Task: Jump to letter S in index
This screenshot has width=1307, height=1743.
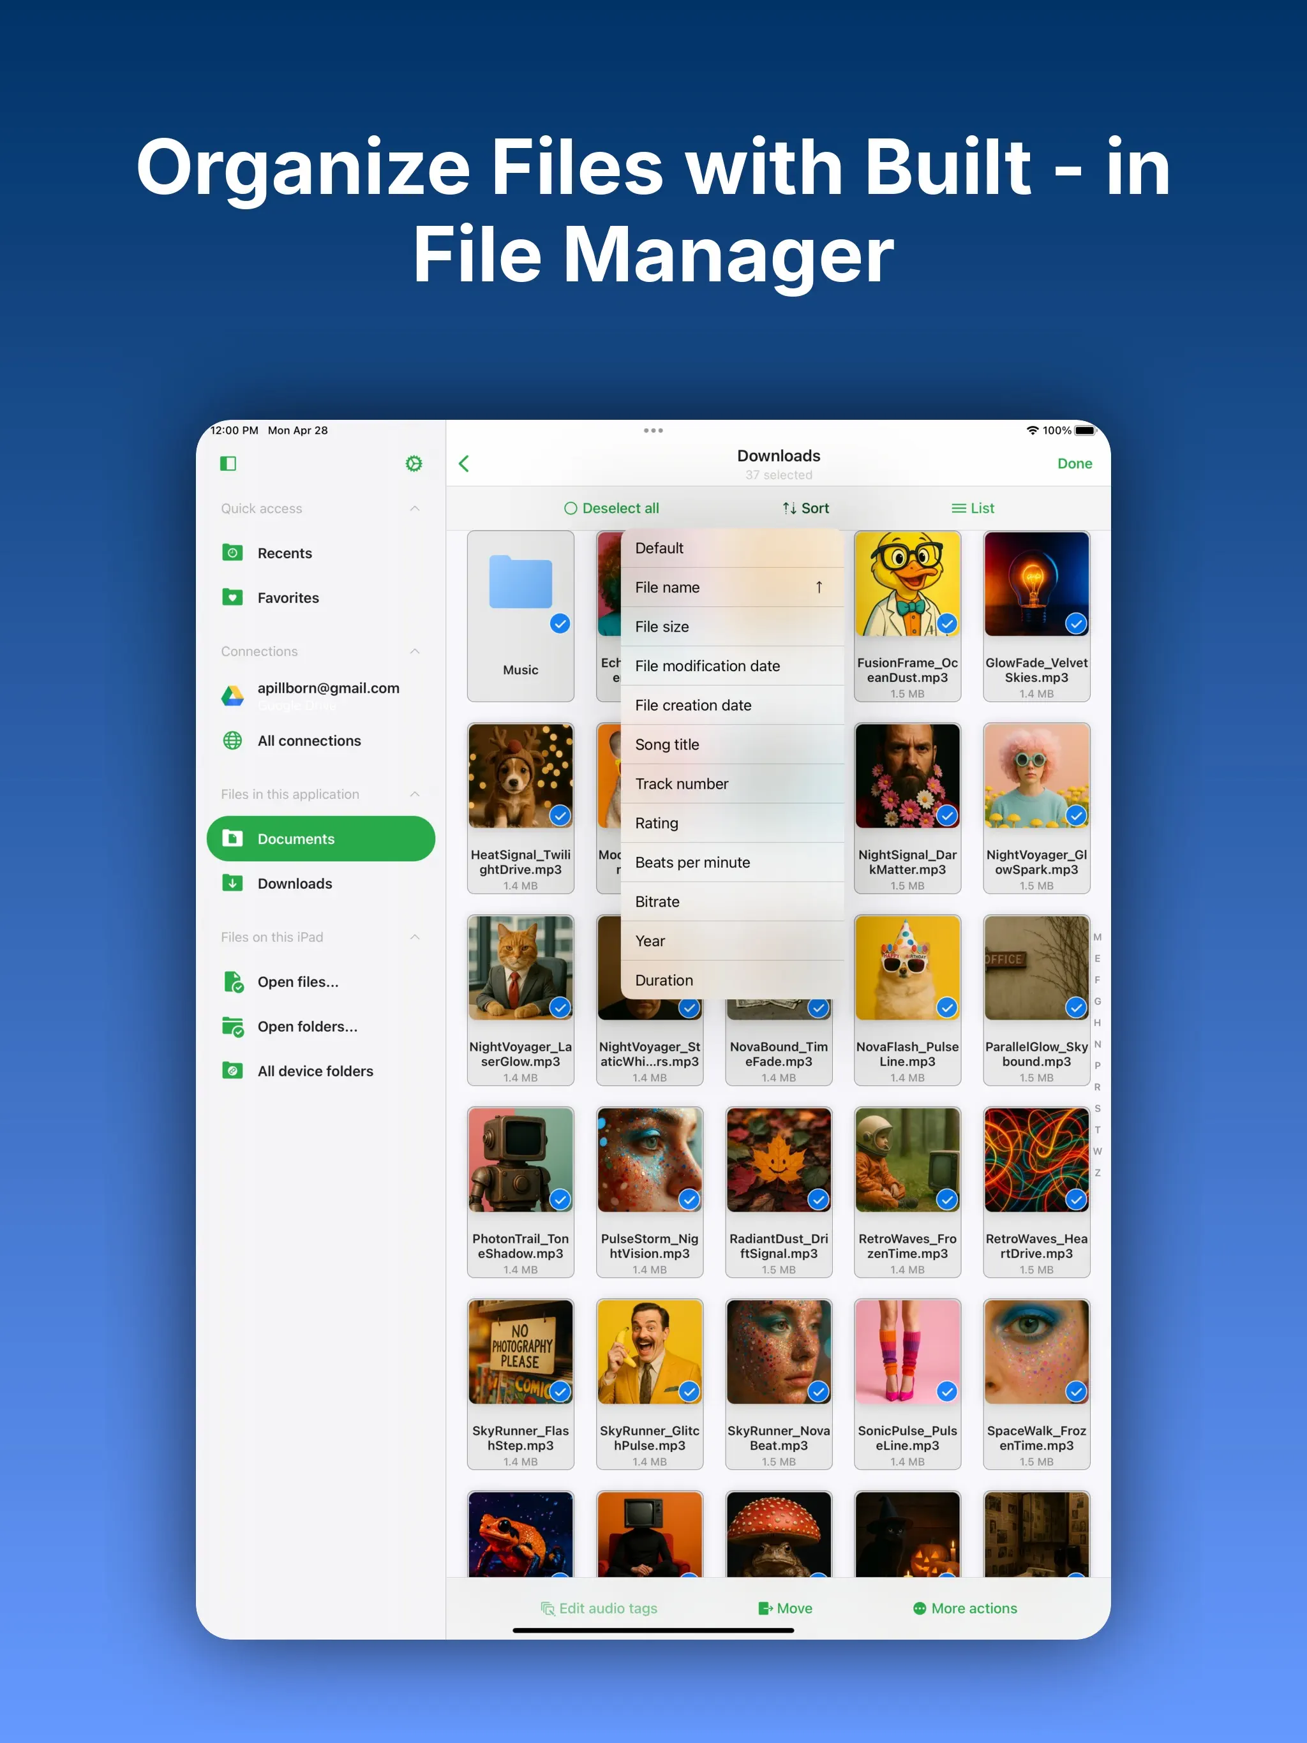Action: tap(1096, 1109)
